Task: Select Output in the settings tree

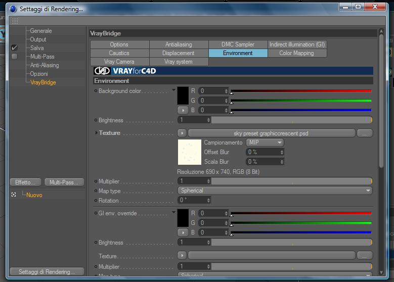Action: point(38,39)
